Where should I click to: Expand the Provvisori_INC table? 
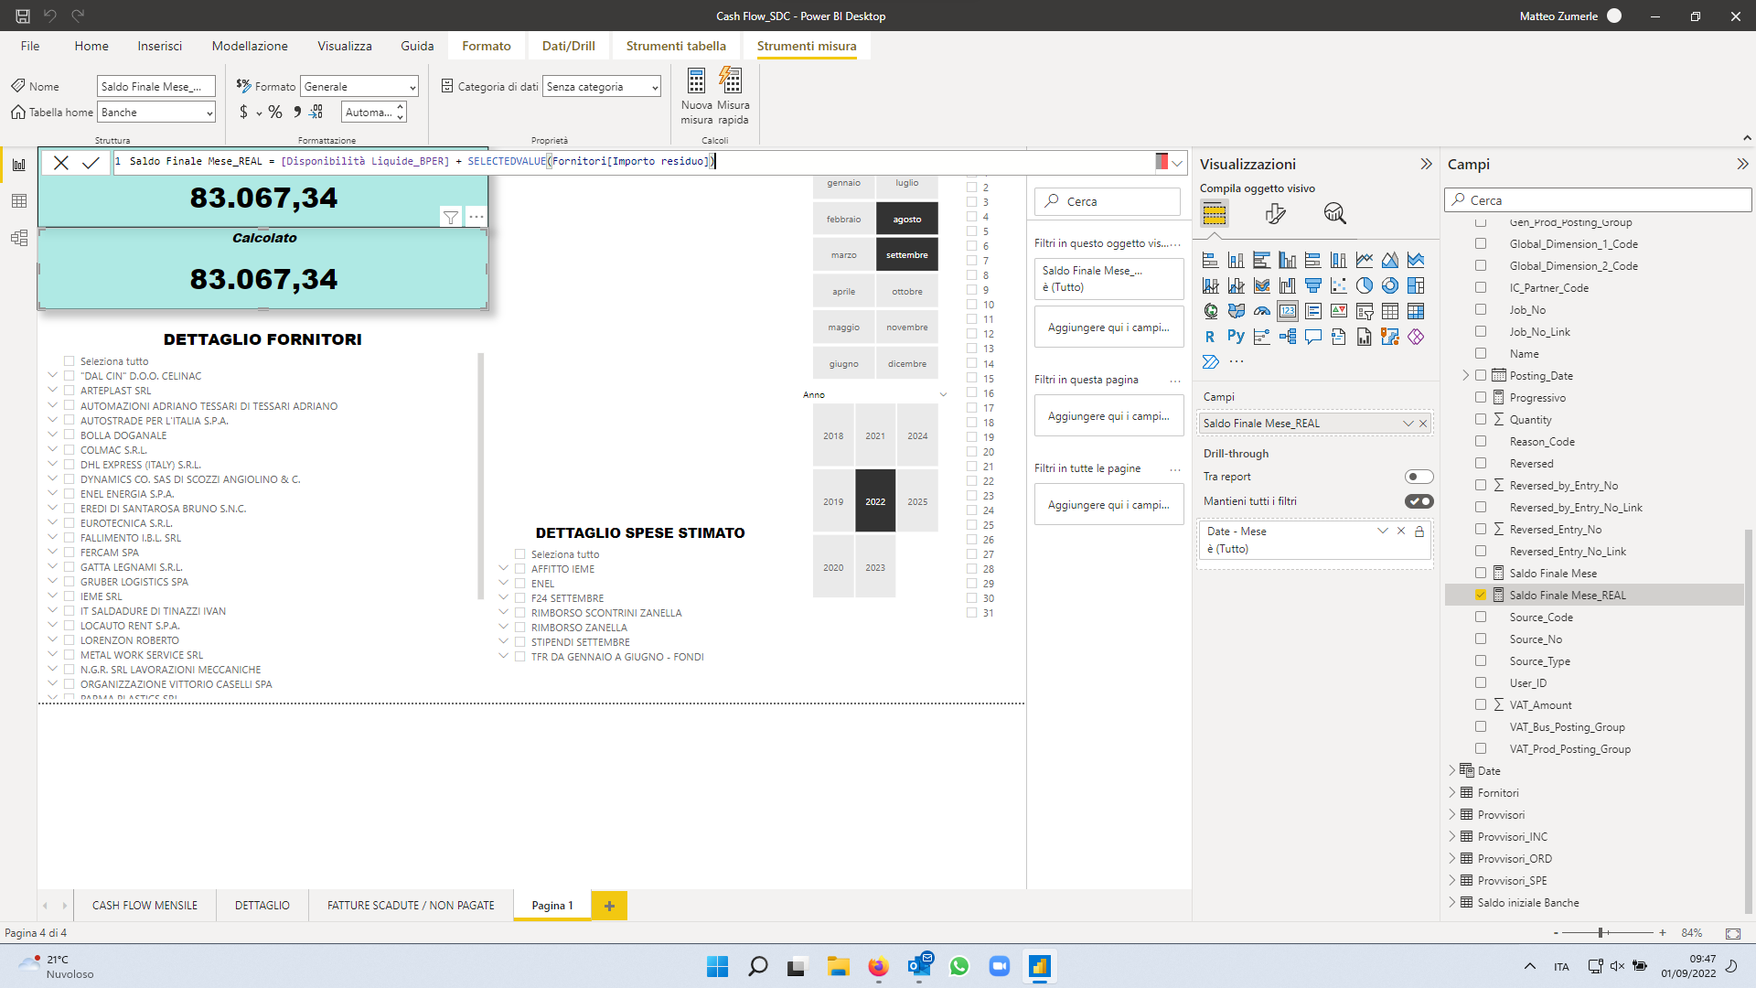click(x=1452, y=837)
